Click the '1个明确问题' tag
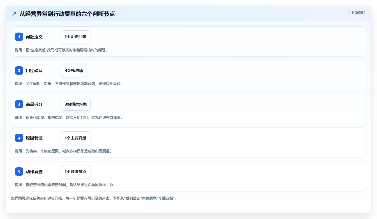This screenshot has width=377, height=219. pyautogui.click(x=75, y=37)
